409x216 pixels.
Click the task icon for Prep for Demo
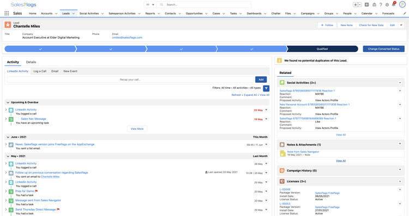click(11, 192)
